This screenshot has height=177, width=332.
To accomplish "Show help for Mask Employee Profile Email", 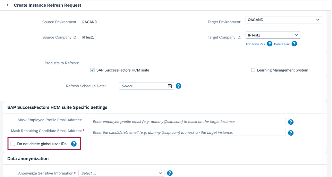I will point(291,122).
